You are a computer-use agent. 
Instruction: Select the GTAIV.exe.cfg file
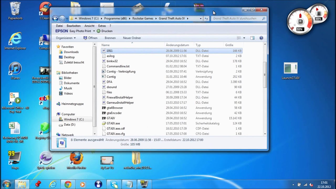172,134
